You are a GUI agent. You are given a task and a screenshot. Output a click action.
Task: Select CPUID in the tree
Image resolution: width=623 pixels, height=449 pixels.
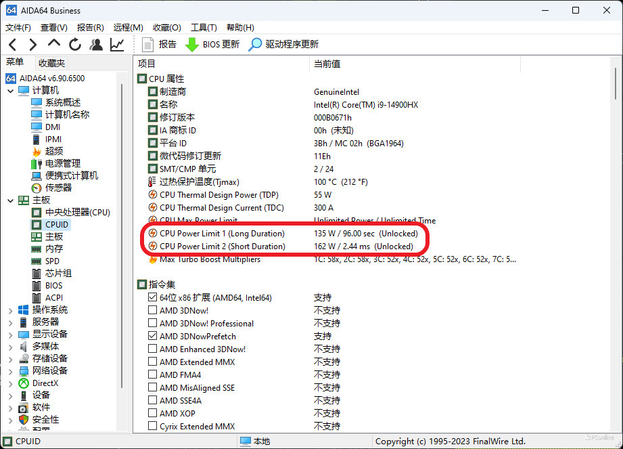coord(56,225)
